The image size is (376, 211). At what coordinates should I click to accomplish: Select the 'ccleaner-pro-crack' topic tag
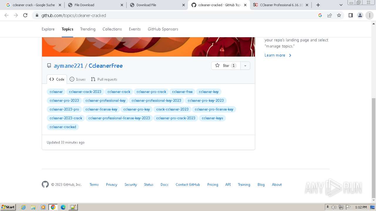coord(151,92)
